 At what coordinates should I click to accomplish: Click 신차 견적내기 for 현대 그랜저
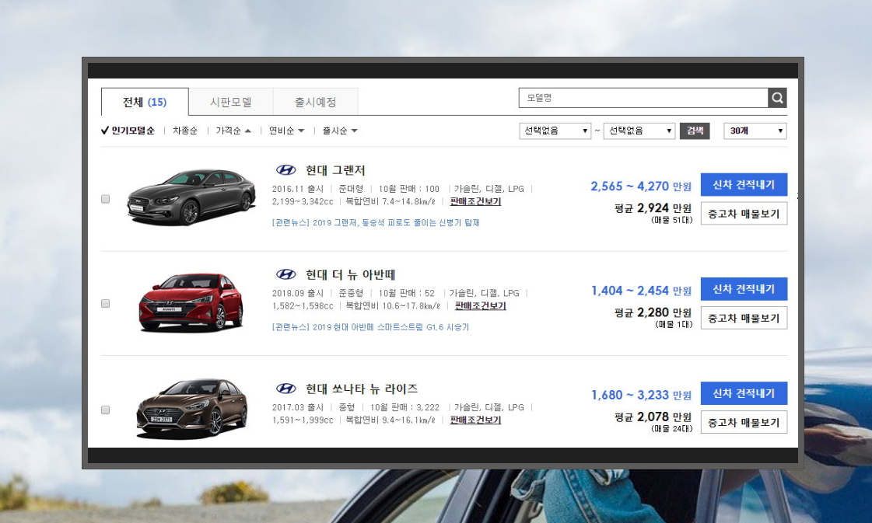pos(744,184)
